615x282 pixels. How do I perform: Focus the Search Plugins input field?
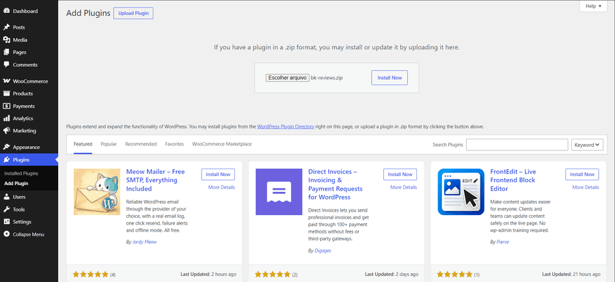coord(517,145)
